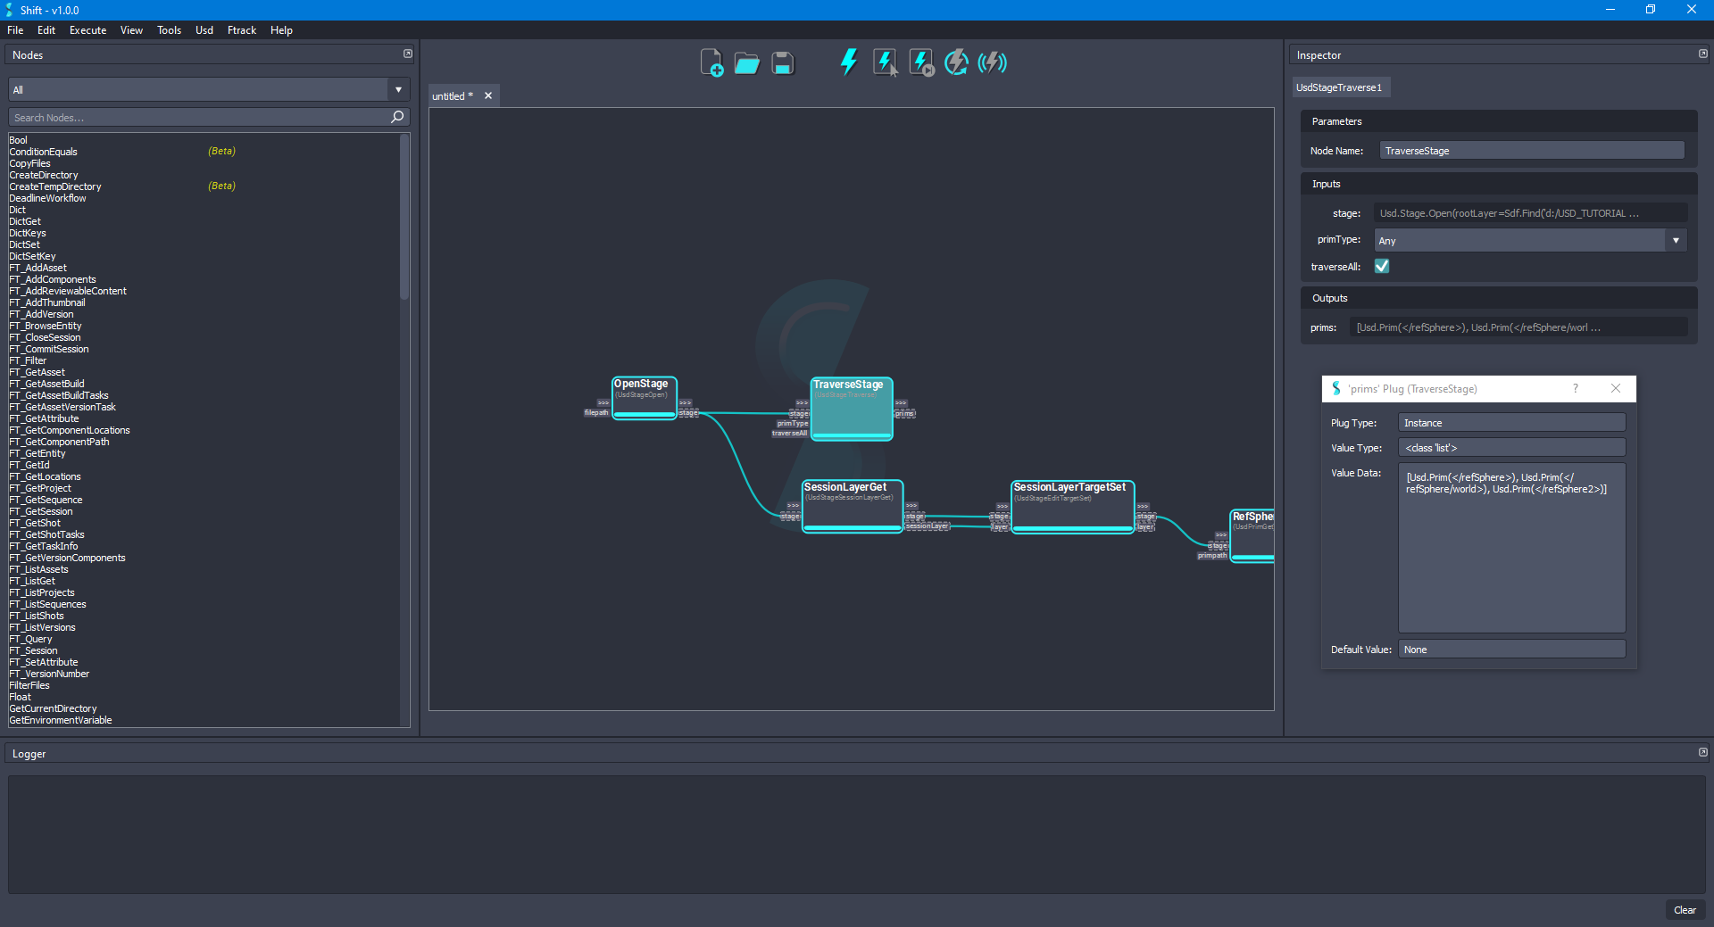Screen dimensions: 1714x927
Task: Undock the Nodes panel
Action: tap(407, 54)
